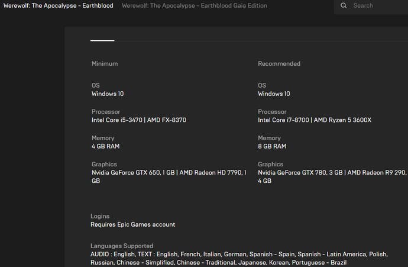Click the magnifying glass search icon

(x=344, y=5)
